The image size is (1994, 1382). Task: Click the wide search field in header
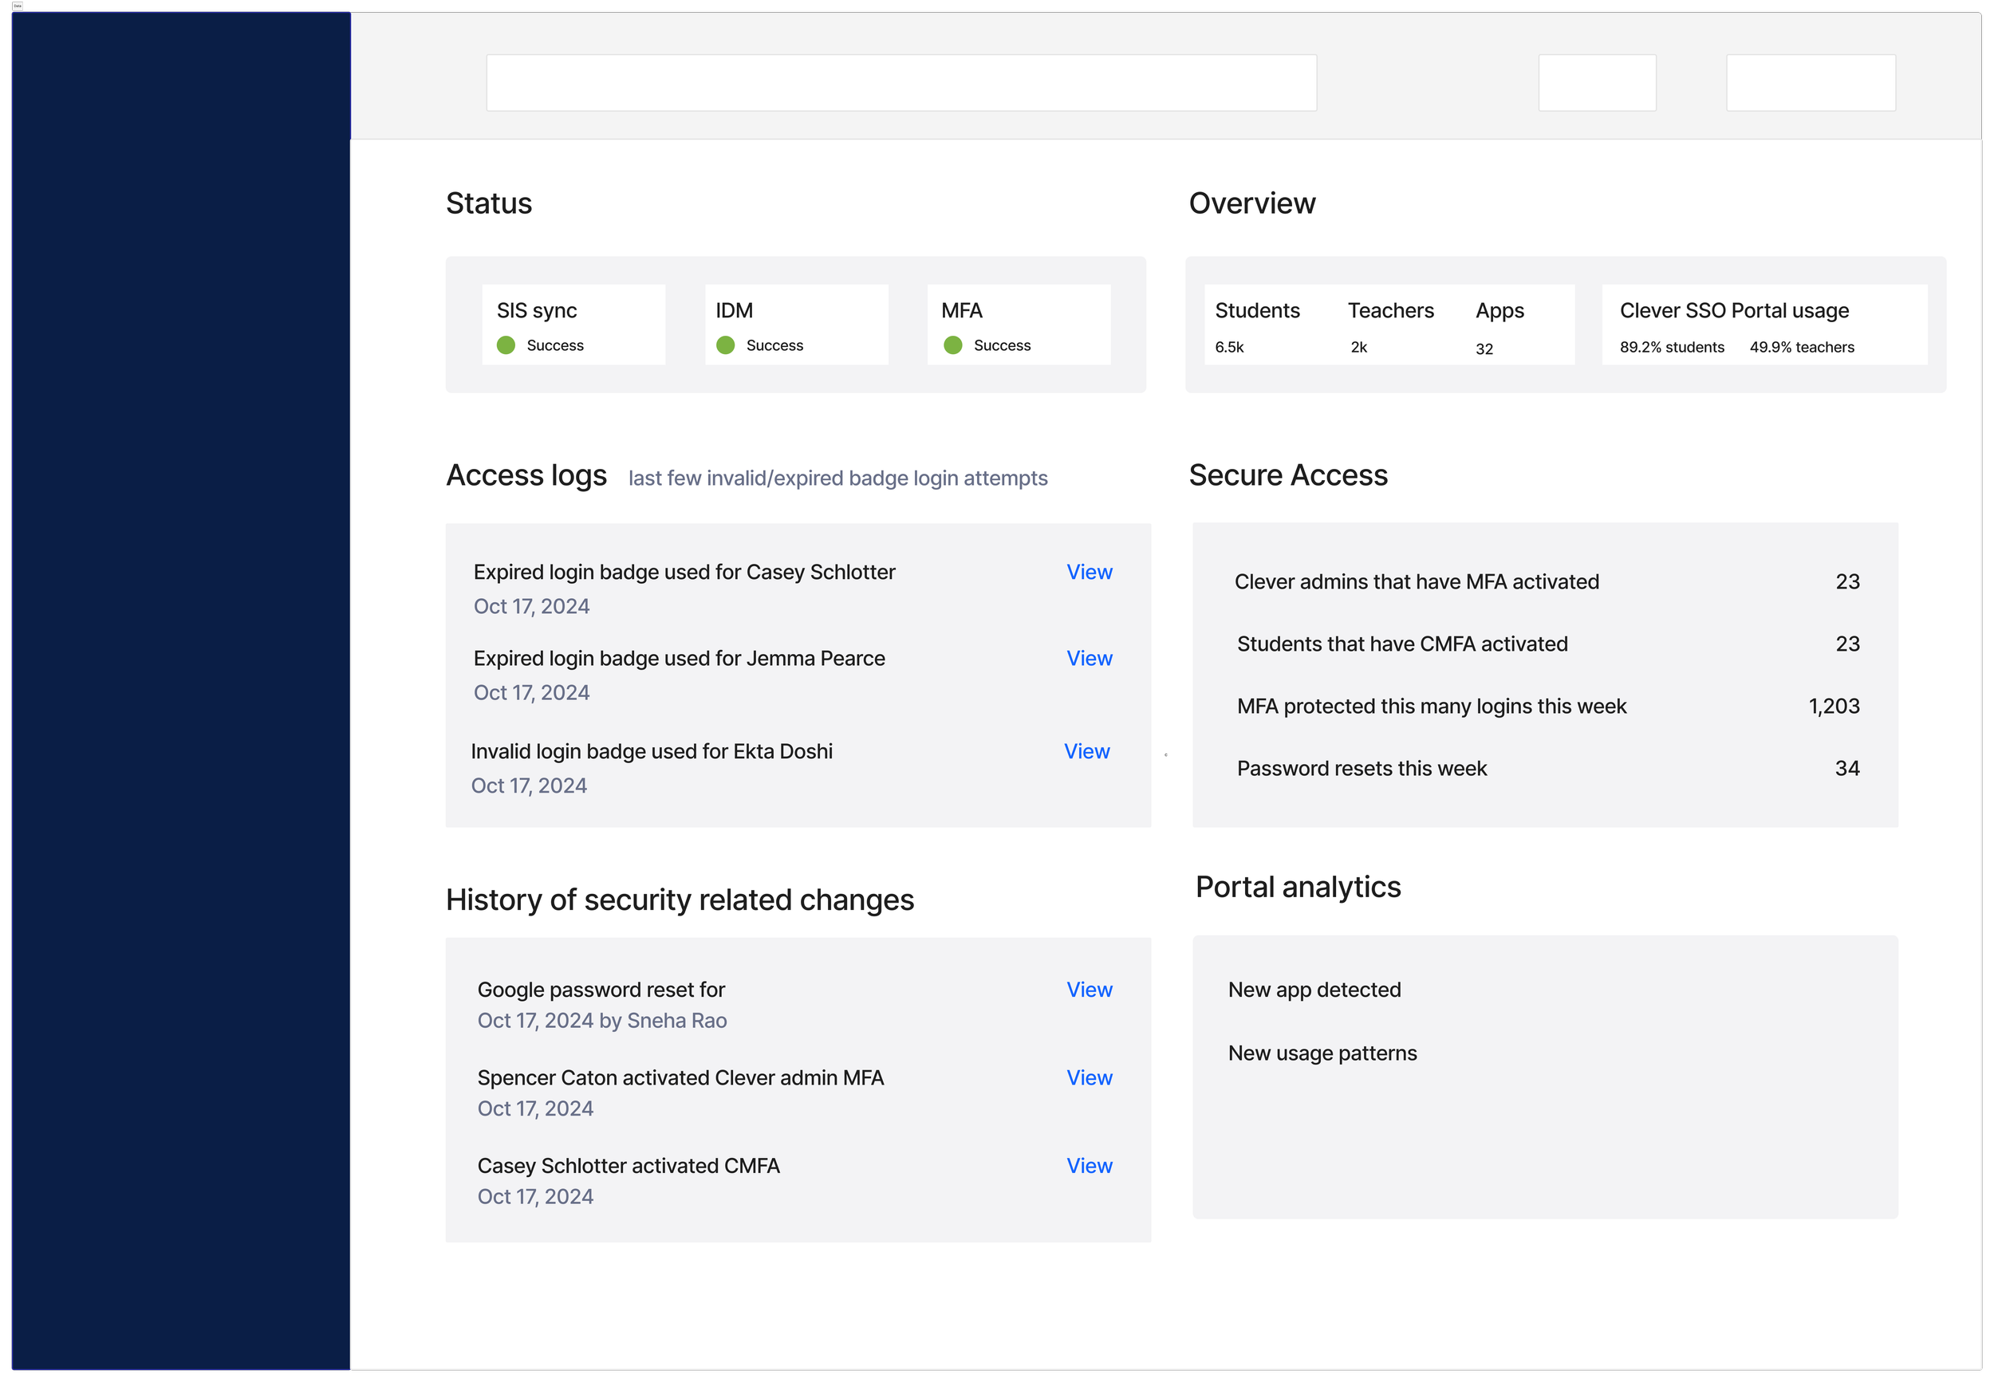[900, 83]
